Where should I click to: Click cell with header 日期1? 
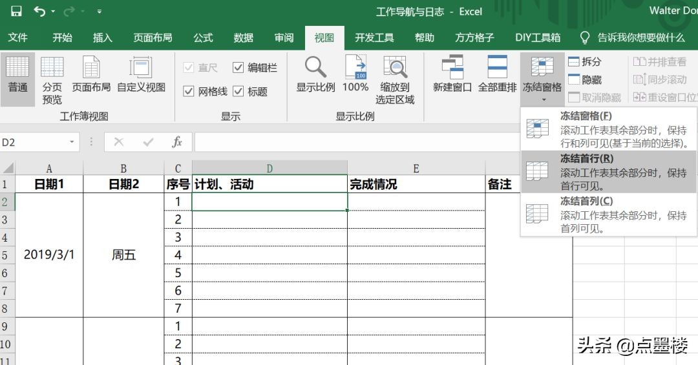[x=49, y=184]
